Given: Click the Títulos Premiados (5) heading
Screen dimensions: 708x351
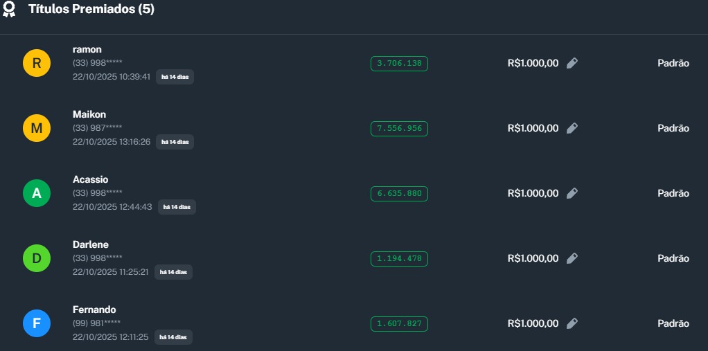Looking at the screenshot, I should (x=91, y=10).
